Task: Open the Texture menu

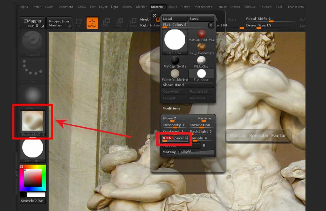Action: coord(266,7)
